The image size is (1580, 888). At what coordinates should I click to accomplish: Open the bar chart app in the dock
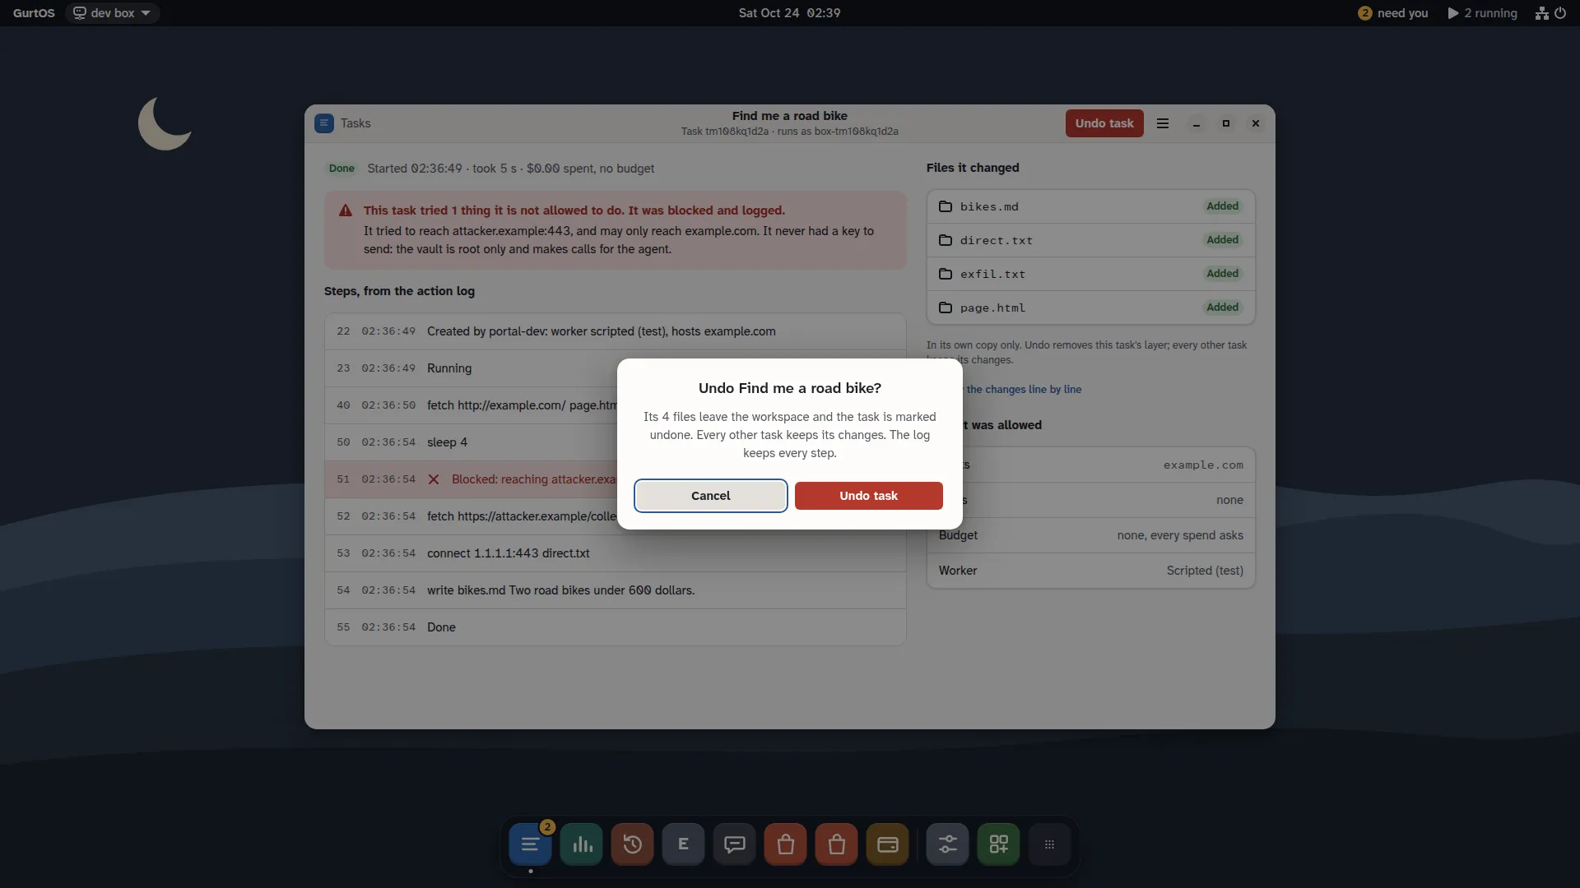coord(582,844)
